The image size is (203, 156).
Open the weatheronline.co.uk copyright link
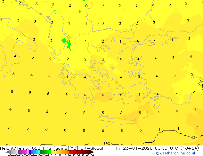coord(176,153)
